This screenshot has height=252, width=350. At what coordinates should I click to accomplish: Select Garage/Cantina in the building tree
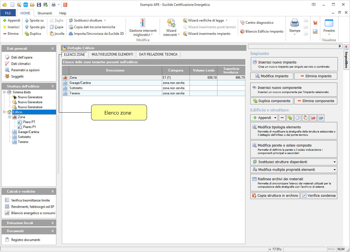(28, 132)
